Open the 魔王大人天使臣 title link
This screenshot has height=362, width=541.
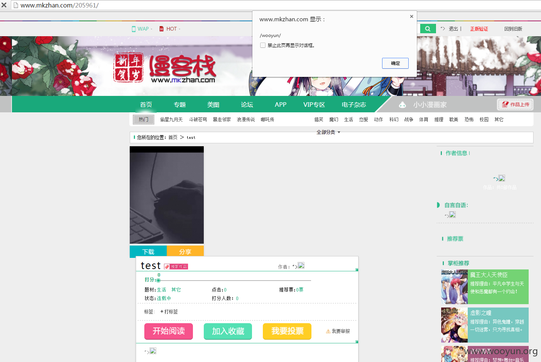[489, 275]
